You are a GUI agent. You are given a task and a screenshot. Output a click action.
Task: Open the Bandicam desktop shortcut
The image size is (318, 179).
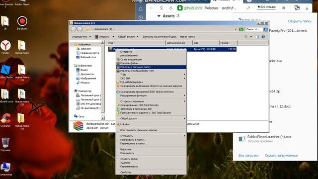pos(22,23)
